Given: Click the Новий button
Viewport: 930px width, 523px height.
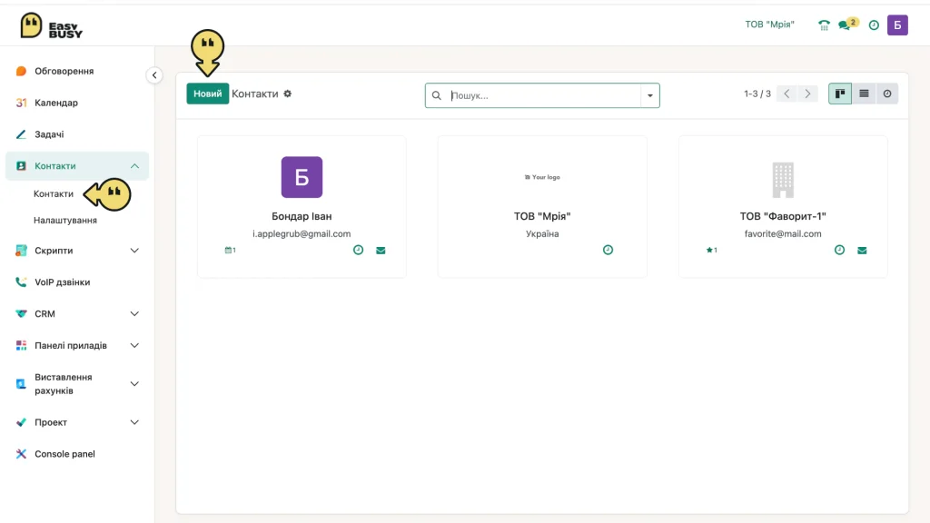Looking at the screenshot, I should click(x=208, y=94).
